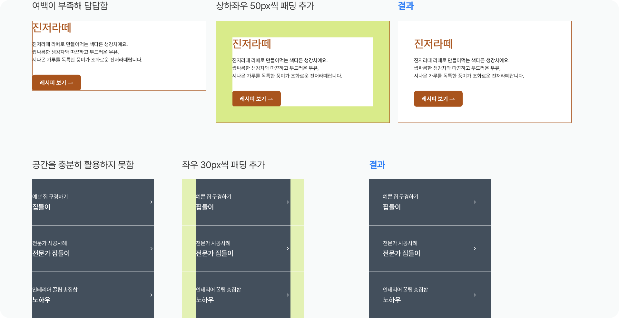Click chevron on left list 전문가 시공사례 row

[151, 248]
